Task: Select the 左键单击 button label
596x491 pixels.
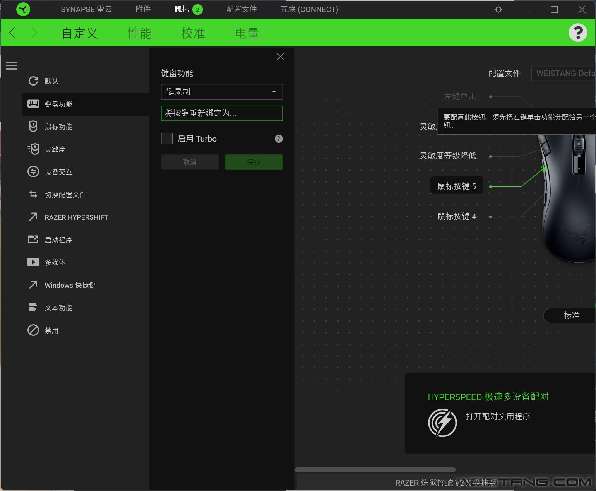Action: pyautogui.click(x=460, y=96)
